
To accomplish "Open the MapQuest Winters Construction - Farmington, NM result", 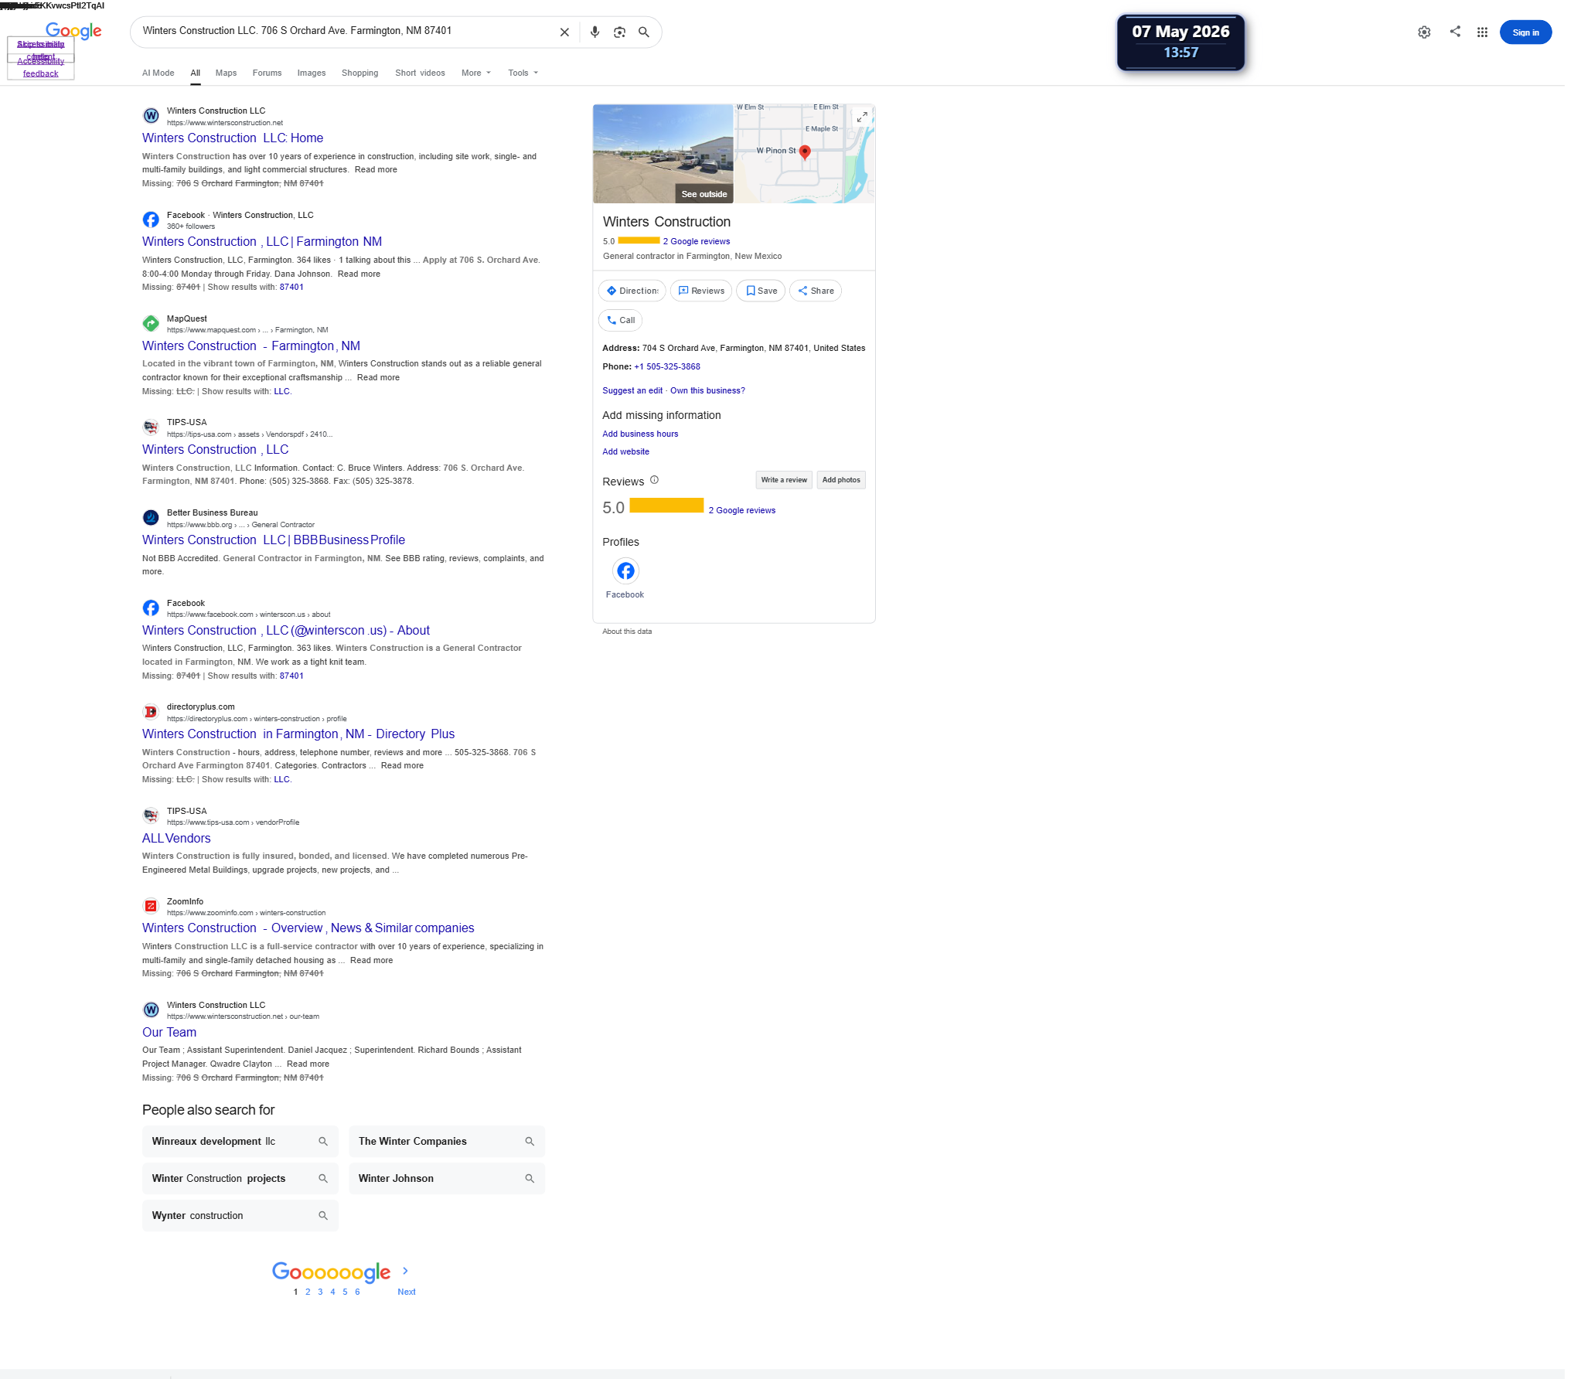I will click(x=251, y=346).
